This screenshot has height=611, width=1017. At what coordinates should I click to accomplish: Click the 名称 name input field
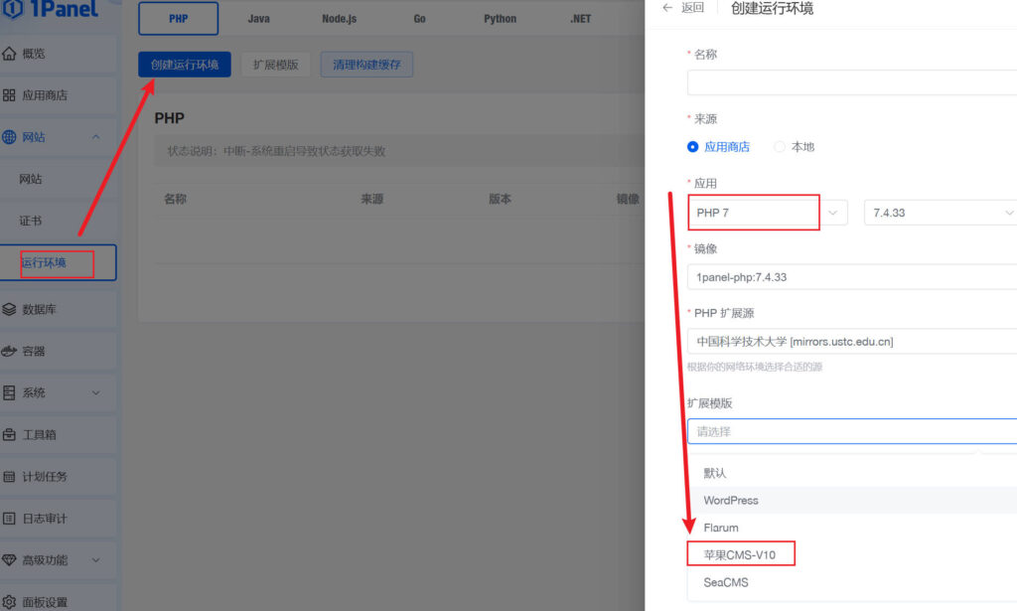[x=851, y=82]
